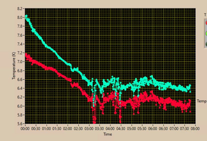Viewport: 207px width, 141px height.
Task: Select the 'Temperature (K)' Y-axis title
Action: (x=14, y=66)
